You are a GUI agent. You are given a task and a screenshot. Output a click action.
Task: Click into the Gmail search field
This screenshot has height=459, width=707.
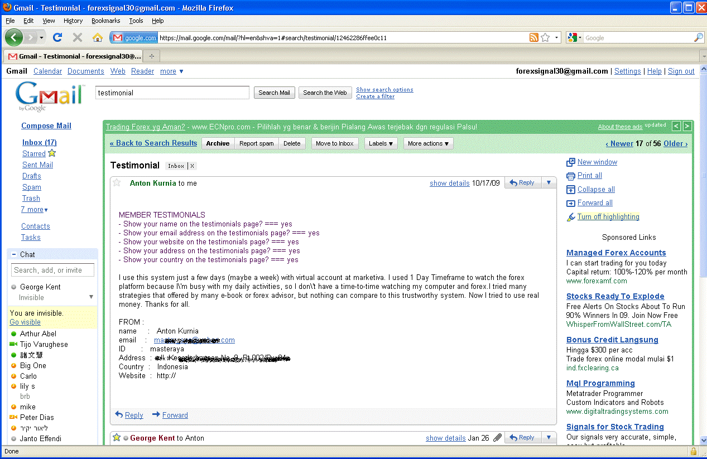(x=172, y=93)
